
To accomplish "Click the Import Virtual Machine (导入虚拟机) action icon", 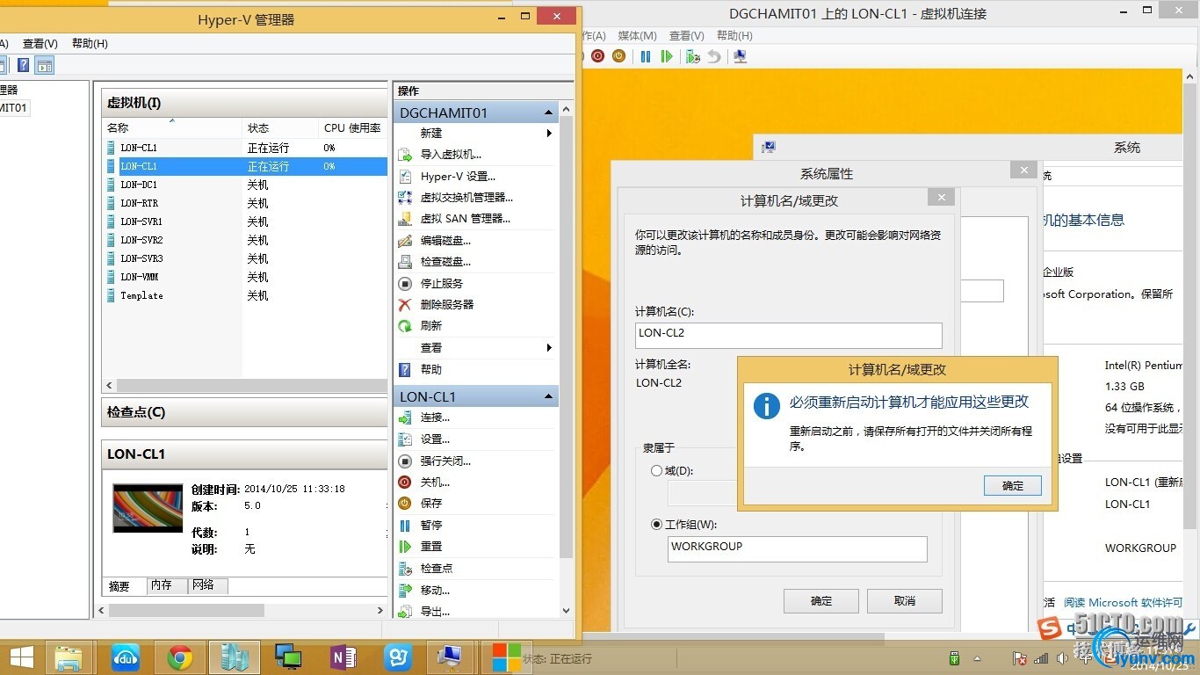I will [405, 155].
